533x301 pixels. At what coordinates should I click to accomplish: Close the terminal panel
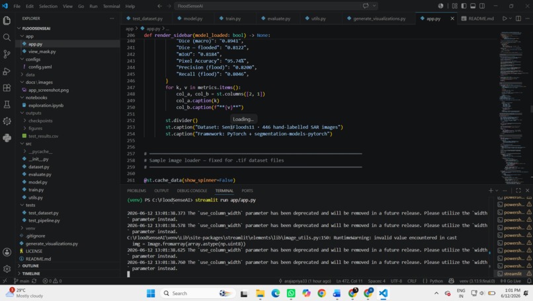coord(527,190)
